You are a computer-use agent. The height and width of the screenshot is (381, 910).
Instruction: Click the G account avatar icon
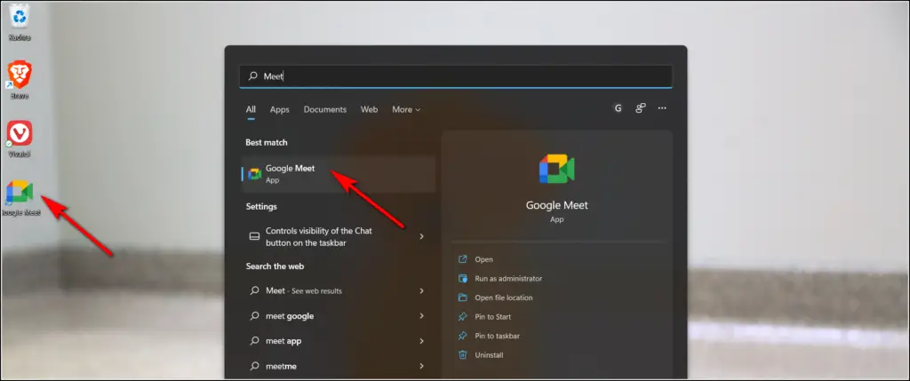pyautogui.click(x=618, y=108)
